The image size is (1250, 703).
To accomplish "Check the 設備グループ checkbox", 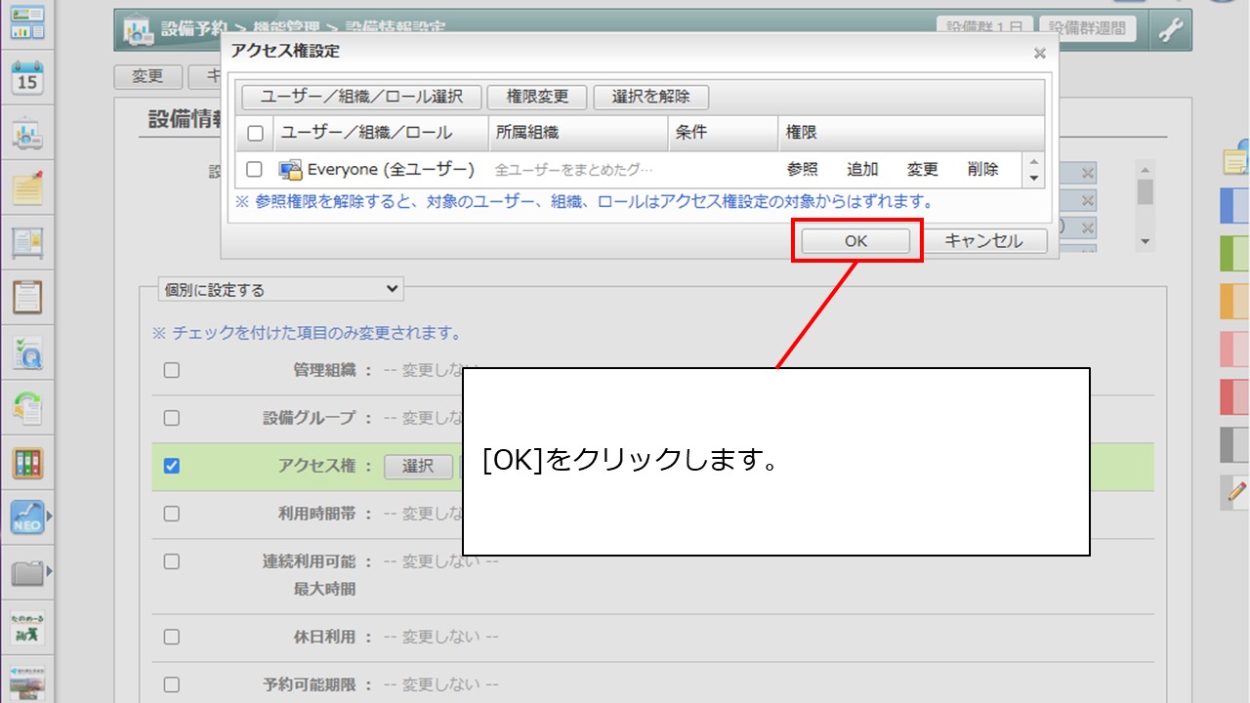I will (x=172, y=418).
